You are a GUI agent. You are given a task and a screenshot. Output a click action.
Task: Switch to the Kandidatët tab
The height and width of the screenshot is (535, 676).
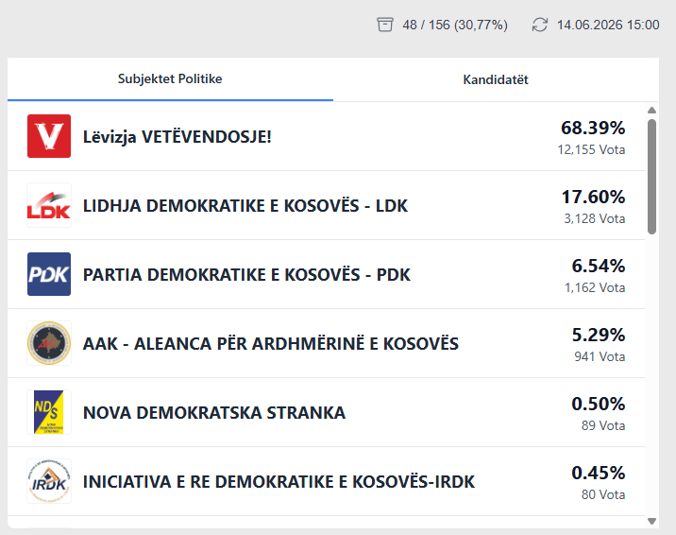coord(496,79)
